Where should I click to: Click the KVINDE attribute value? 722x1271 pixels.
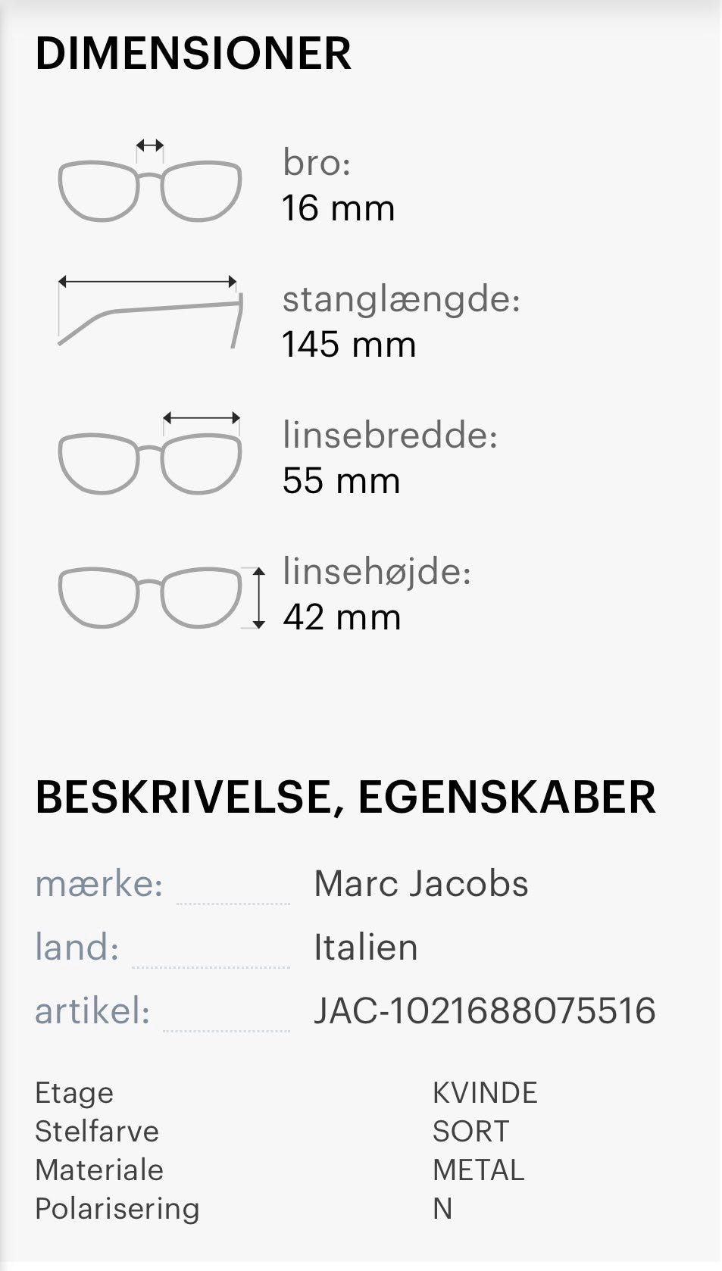click(485, 1093)
